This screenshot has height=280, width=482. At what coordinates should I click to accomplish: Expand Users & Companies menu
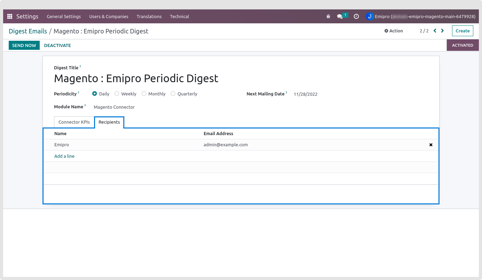point(109,16)
